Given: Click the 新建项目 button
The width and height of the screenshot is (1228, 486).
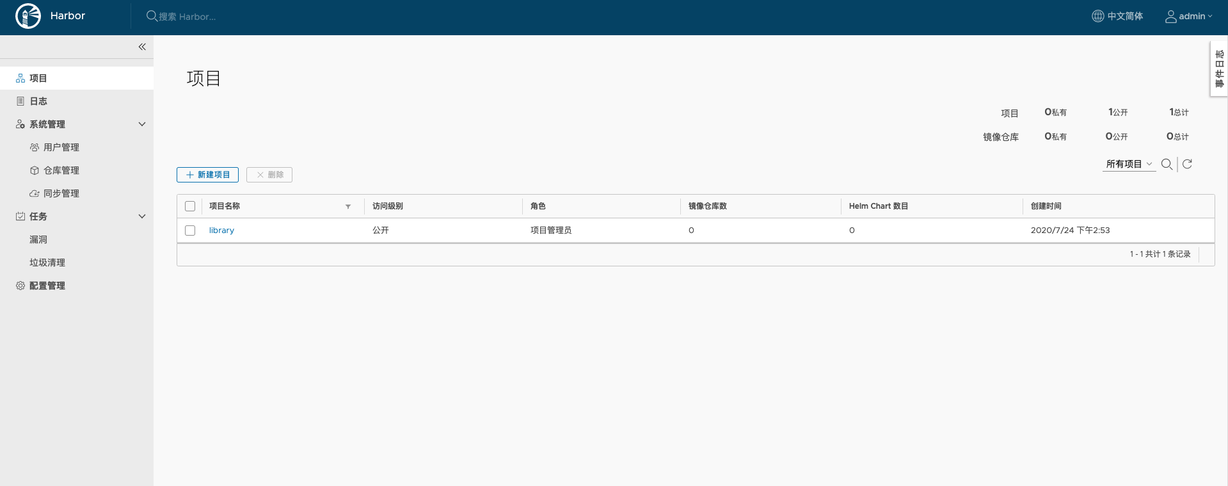Looking at the screenshot, I should click(207, 175).
